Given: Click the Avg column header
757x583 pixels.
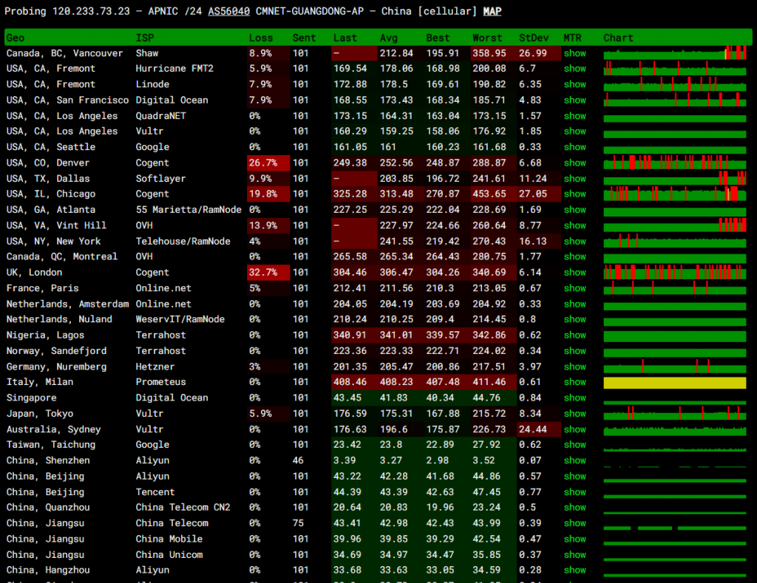Looking at the screenshot, I should pyautogui.click(x=389, y=38).
